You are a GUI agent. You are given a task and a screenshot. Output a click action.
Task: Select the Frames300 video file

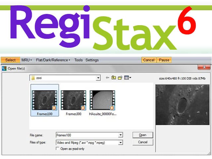click(74, 100)
